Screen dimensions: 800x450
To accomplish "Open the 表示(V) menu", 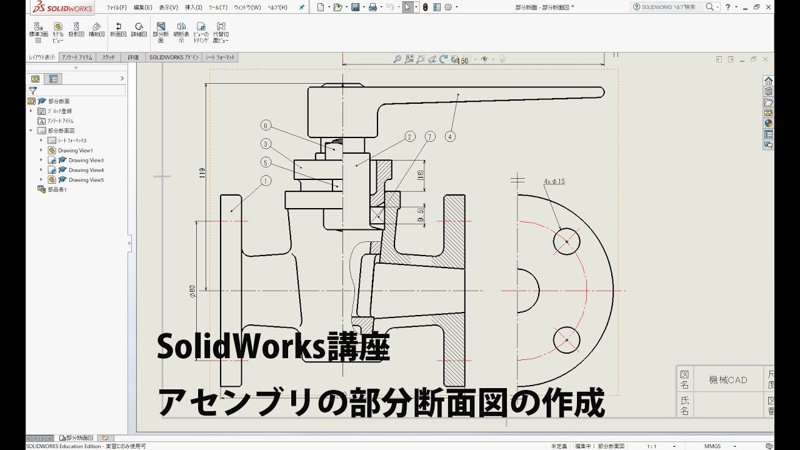I will tap(168, 7).
